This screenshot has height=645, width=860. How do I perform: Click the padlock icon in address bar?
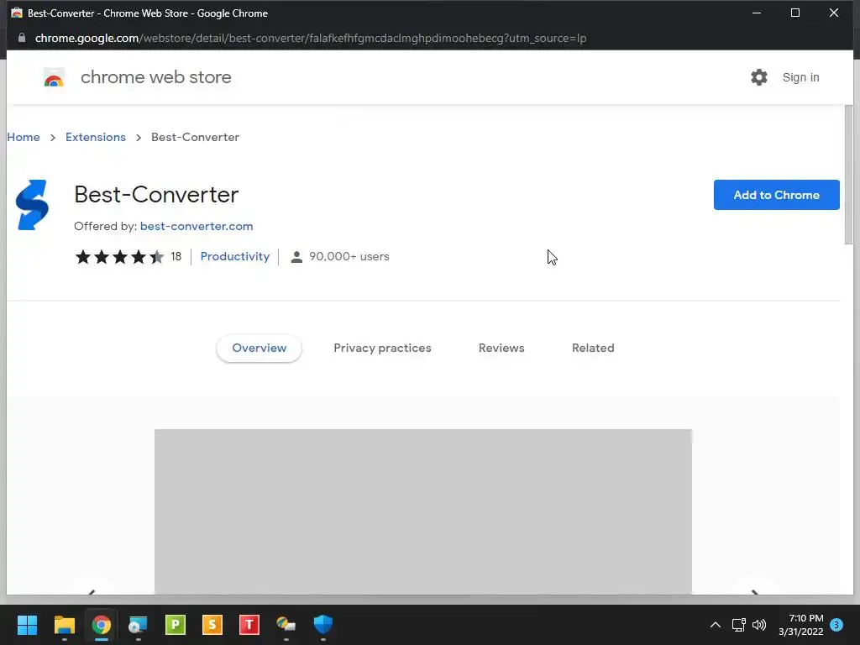tap(22, 38)
